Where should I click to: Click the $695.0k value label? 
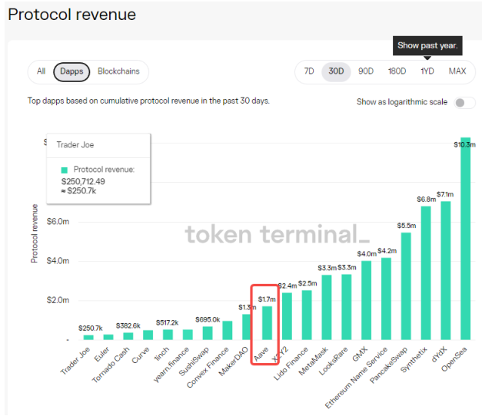click(208, 319)
